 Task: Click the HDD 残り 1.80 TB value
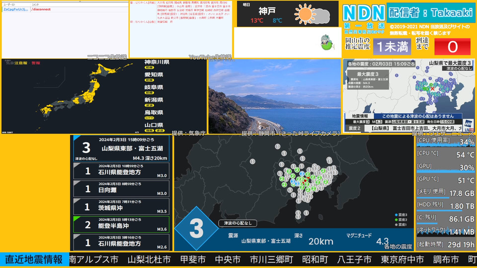coord(462,206)
